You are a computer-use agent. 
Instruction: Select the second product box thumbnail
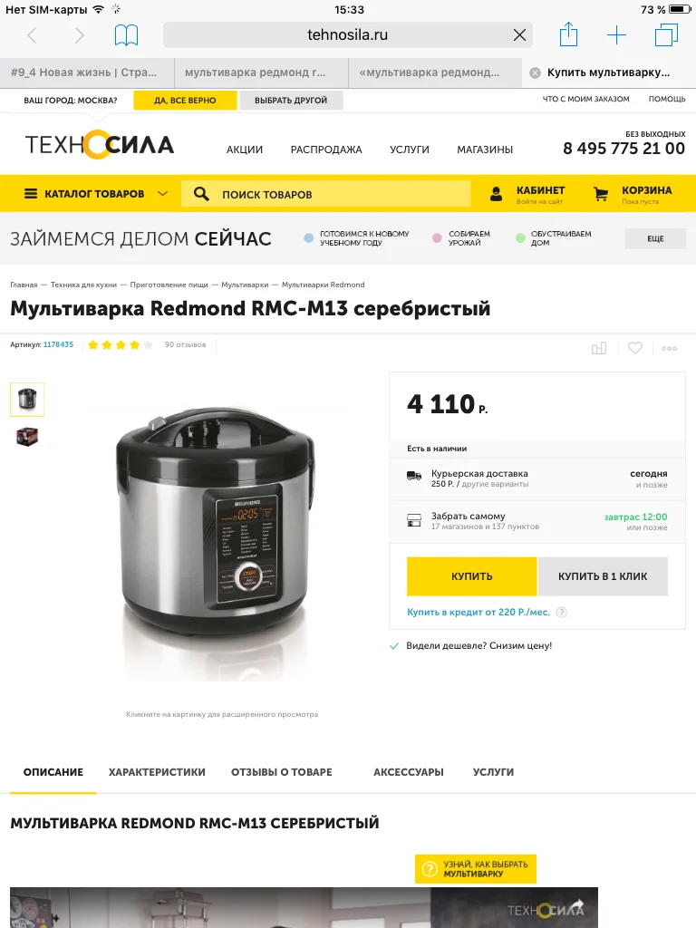click(x=27, y=437)
